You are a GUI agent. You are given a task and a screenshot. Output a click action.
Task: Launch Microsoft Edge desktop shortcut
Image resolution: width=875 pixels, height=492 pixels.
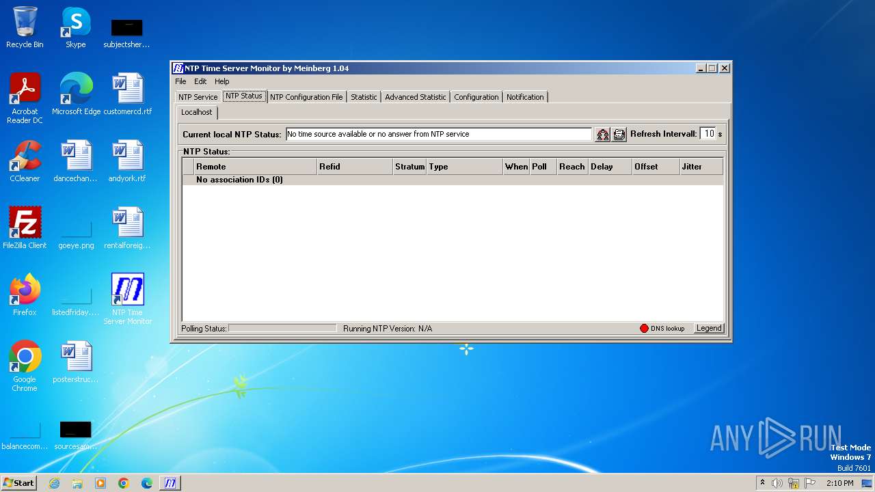coord(76,94)
